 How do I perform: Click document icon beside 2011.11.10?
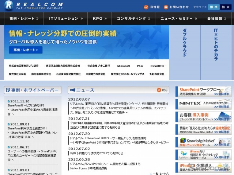[9, 101]
